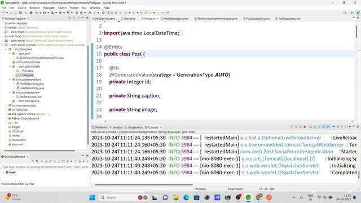361x203 pixels.
Task: Select ZoshSocialYoutubeApplication.java file
Action: coord(41,58)
